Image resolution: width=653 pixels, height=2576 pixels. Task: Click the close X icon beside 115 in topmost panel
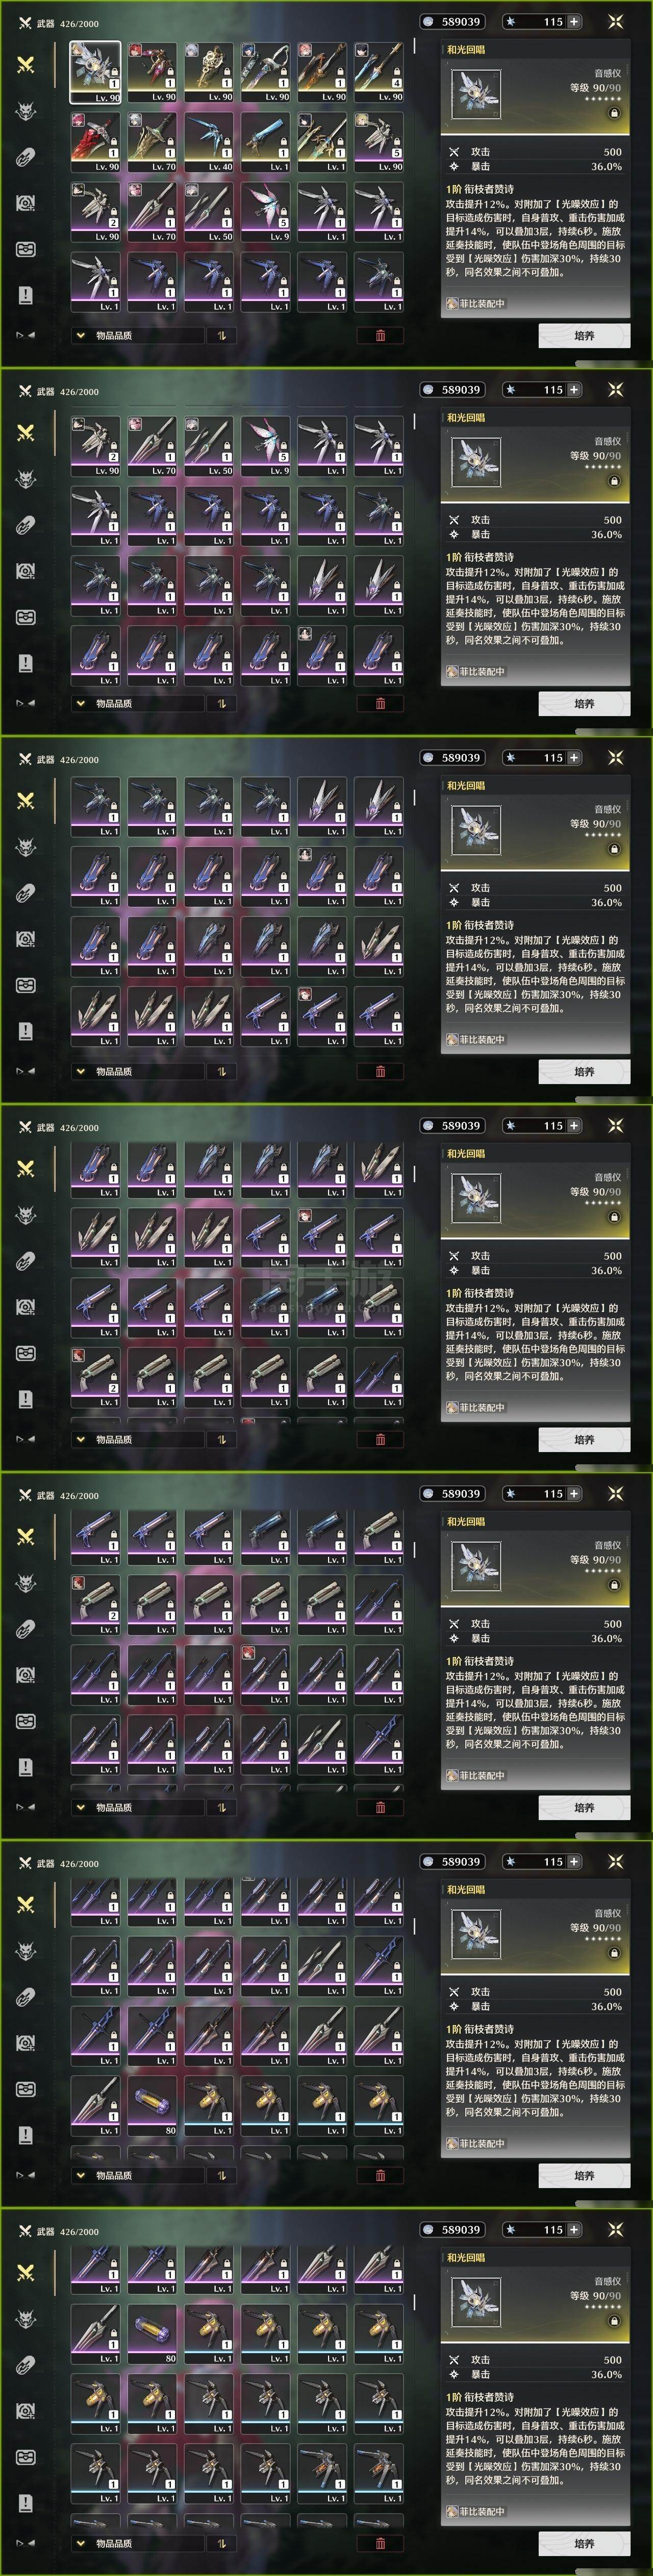point(615,21)
